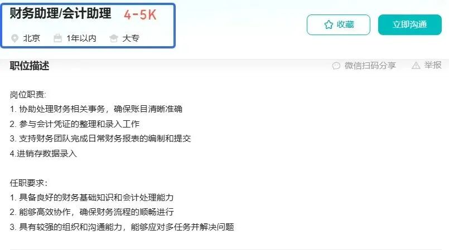The height and width of the screenshot is (250, 449).
Task: Click the 4-5K salary text
Action: [140, 15]
